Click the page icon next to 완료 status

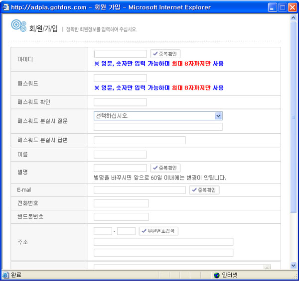tap(6, 275)
